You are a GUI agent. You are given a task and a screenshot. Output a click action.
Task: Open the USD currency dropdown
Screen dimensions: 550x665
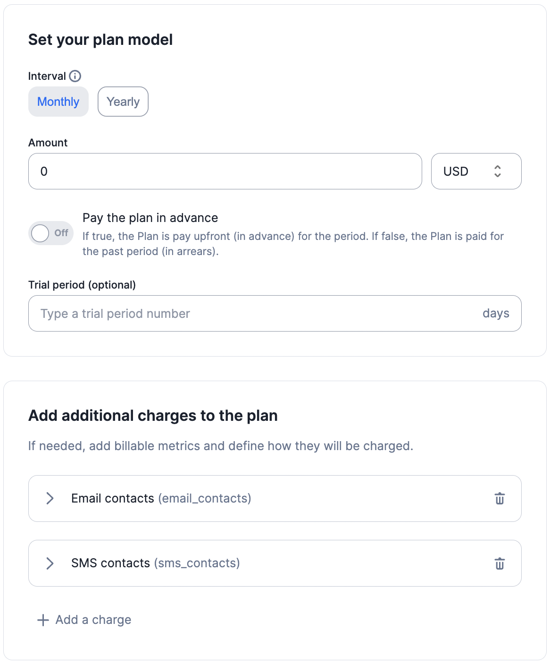[476, 171]
